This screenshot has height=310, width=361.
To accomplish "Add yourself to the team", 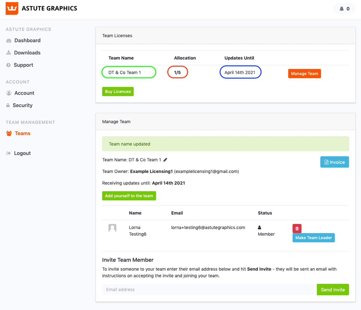I will click(129, 196).
